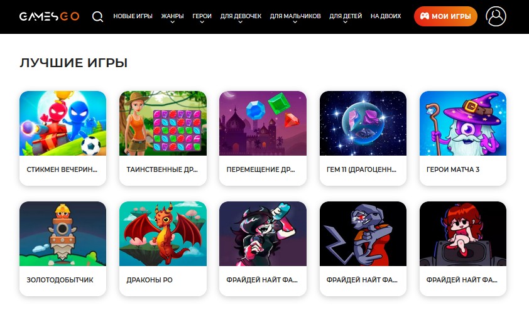Open the НА ДВОИХ menu item
Image resolution: width=529 pixels, height=310 pixels.
tap(386, 16)
